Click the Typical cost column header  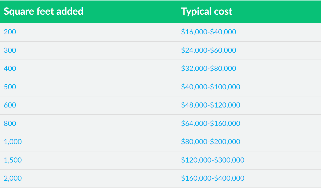click(x=207, y=11)
